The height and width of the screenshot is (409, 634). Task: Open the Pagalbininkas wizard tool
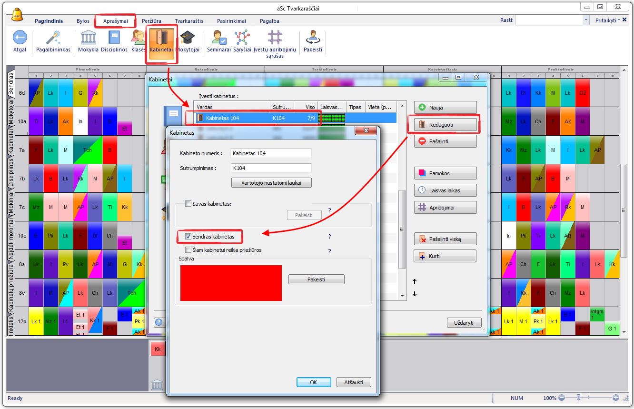(x=53, y=38)
